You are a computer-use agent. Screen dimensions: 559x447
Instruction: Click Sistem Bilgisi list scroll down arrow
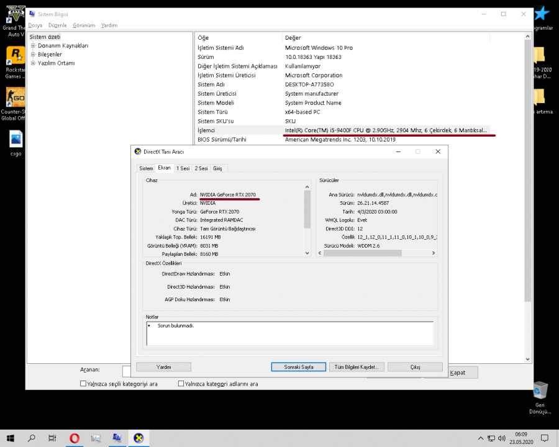coord(528,359)
